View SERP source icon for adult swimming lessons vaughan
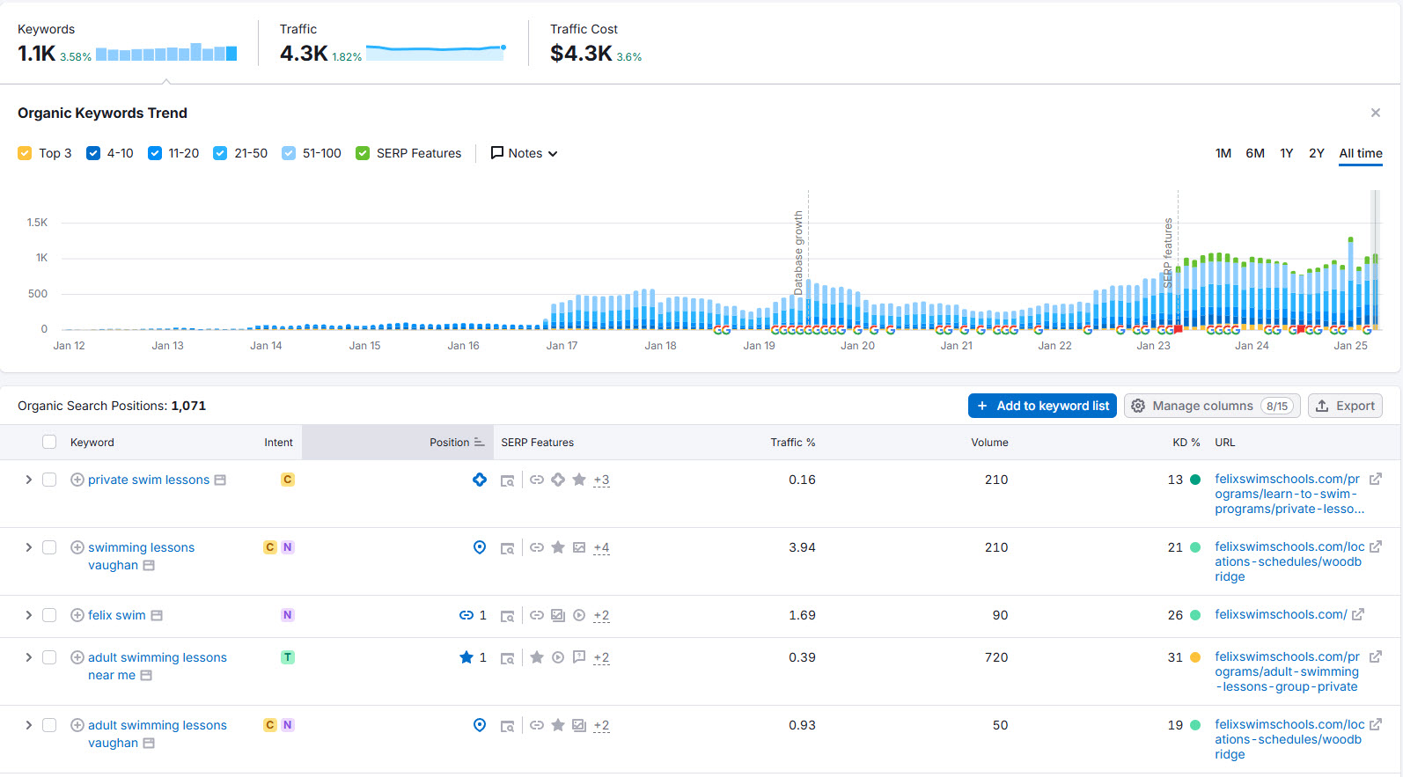This screenshot has height=777, width=1403. 507,726
